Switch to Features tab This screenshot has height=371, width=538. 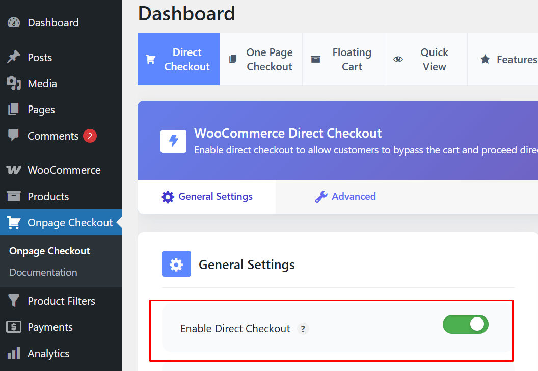(x=503, y=59)
